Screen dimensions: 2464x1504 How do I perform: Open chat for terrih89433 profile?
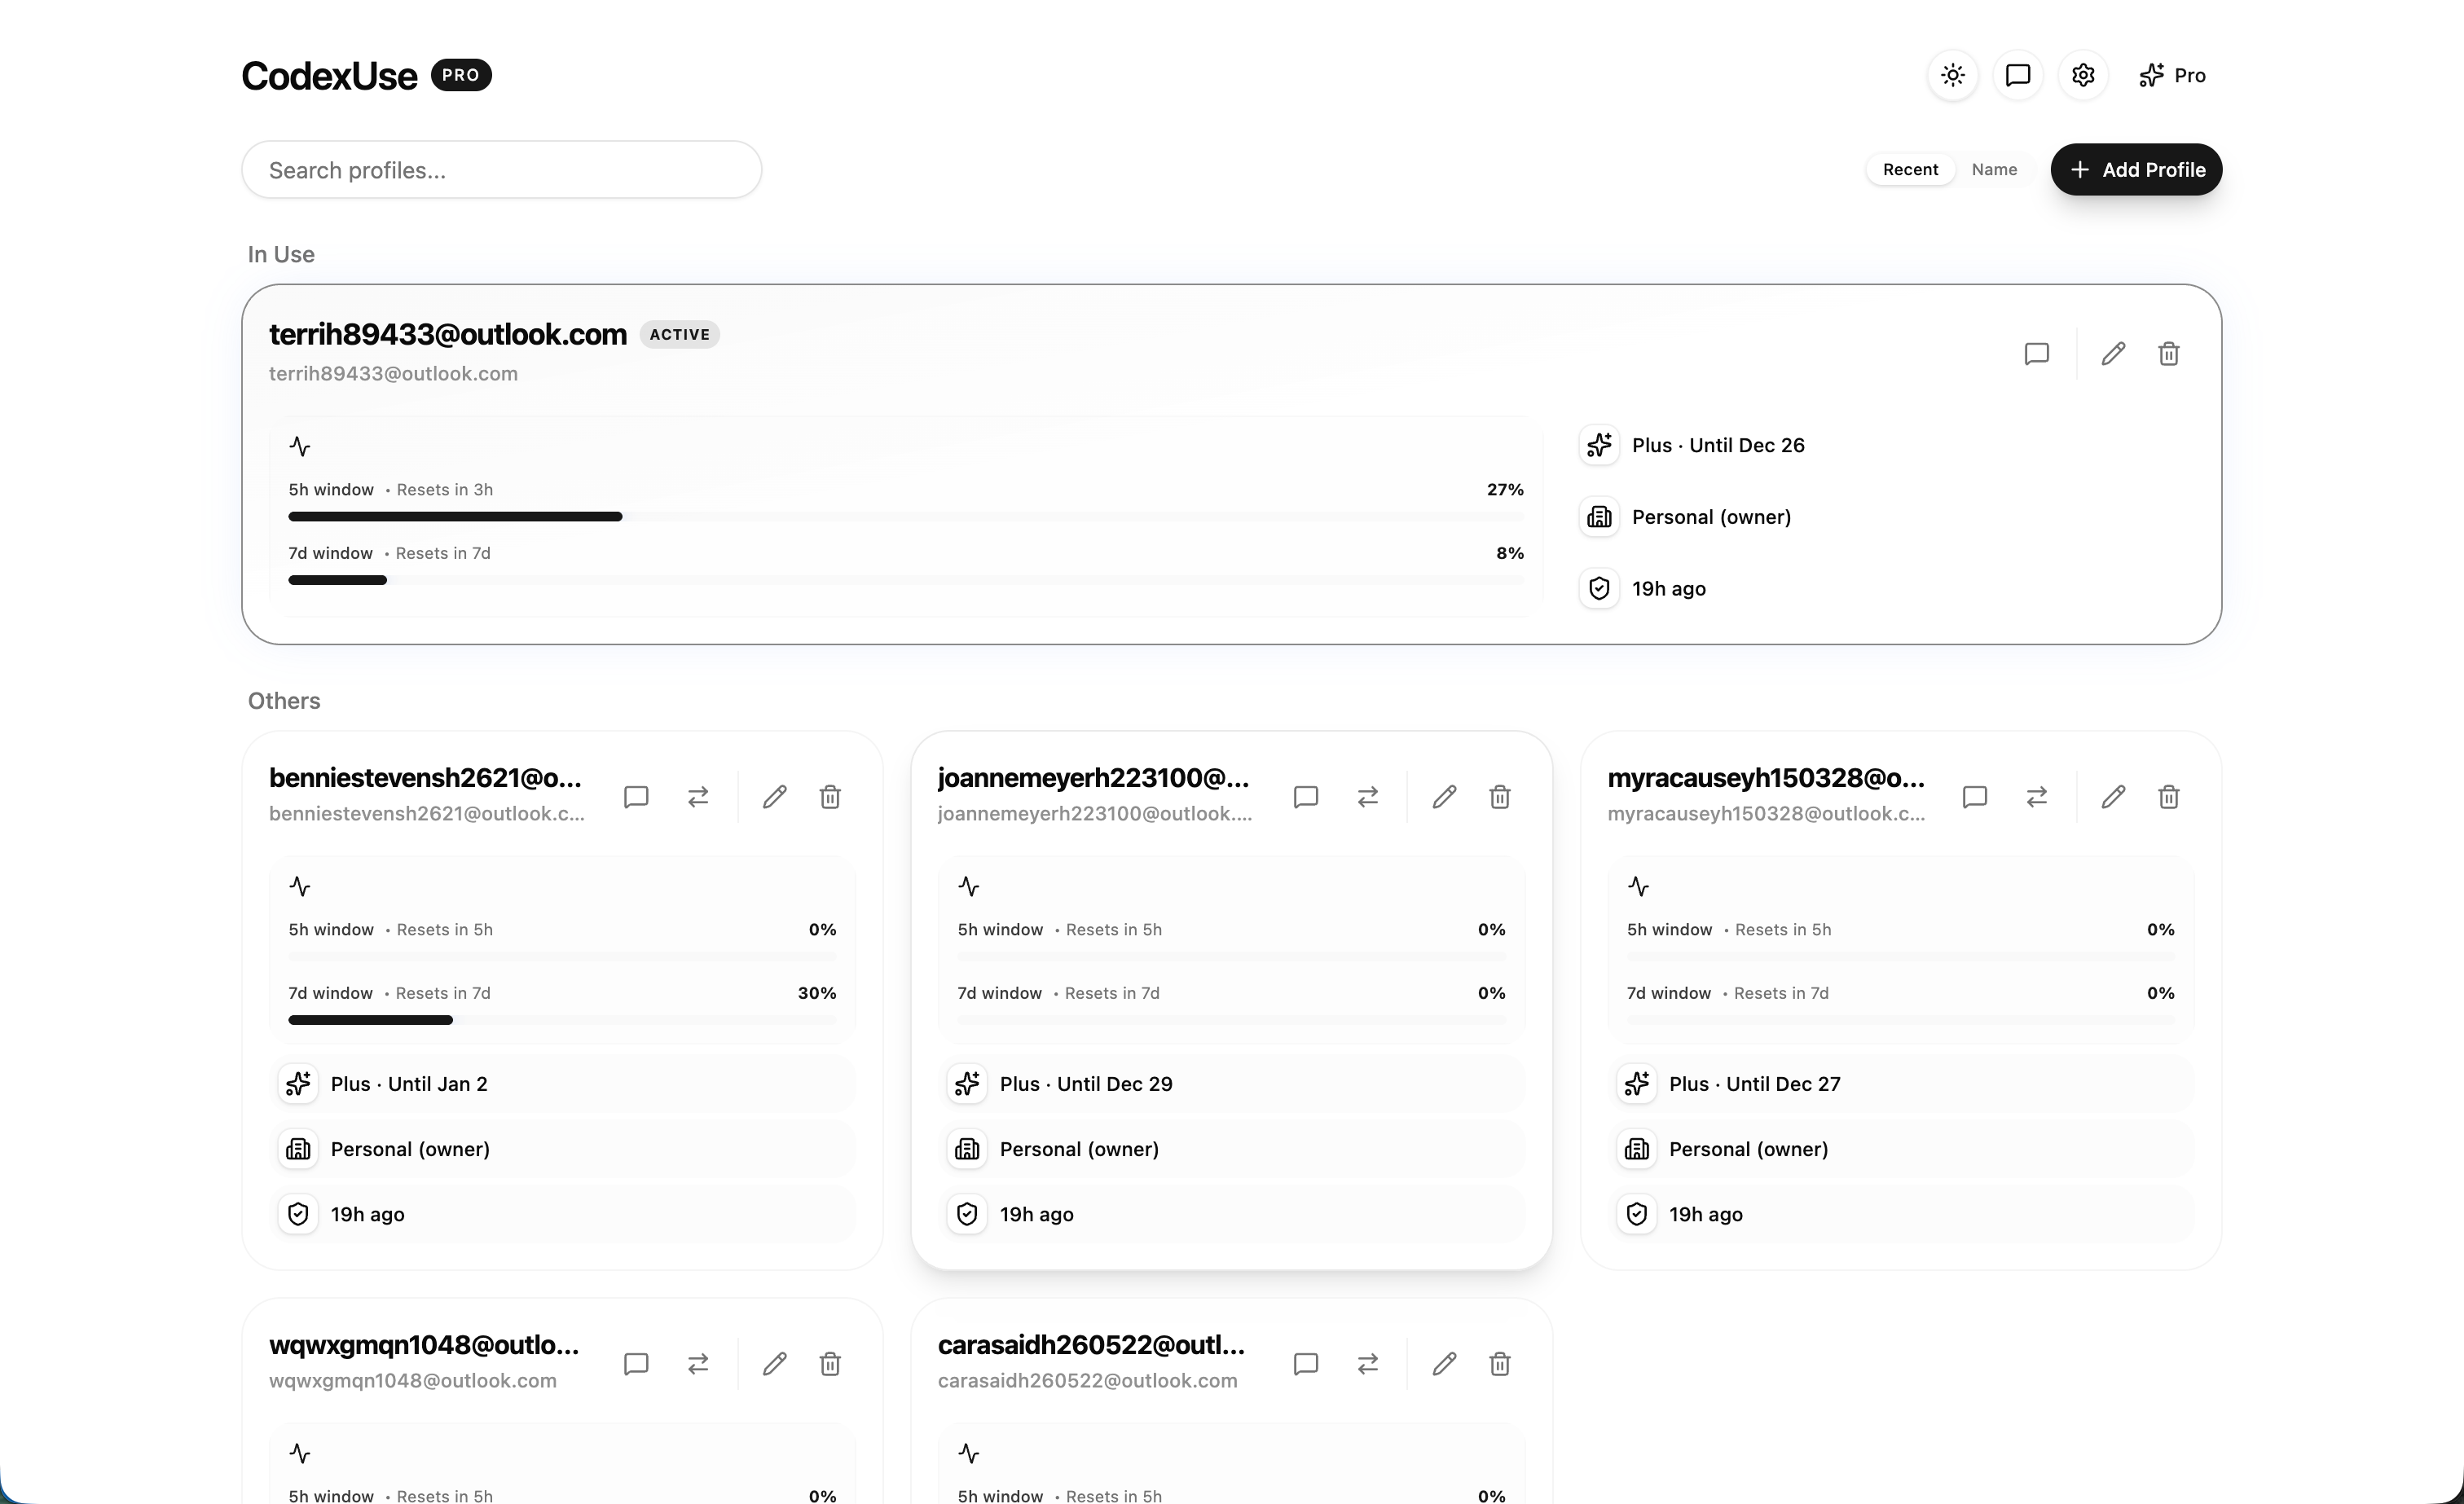2036,354
